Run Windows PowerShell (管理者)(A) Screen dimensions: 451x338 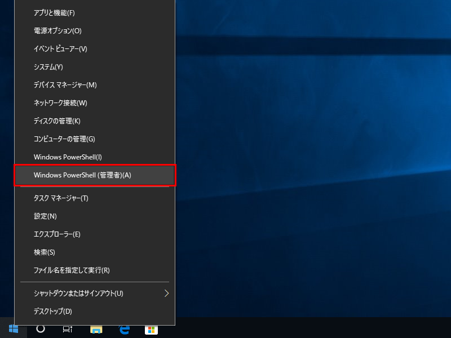[95, 175]
